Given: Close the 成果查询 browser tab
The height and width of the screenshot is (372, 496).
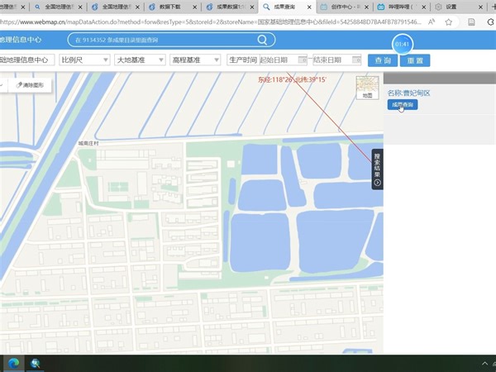Looking at the screenshot, I should click(x=309, y=7).
